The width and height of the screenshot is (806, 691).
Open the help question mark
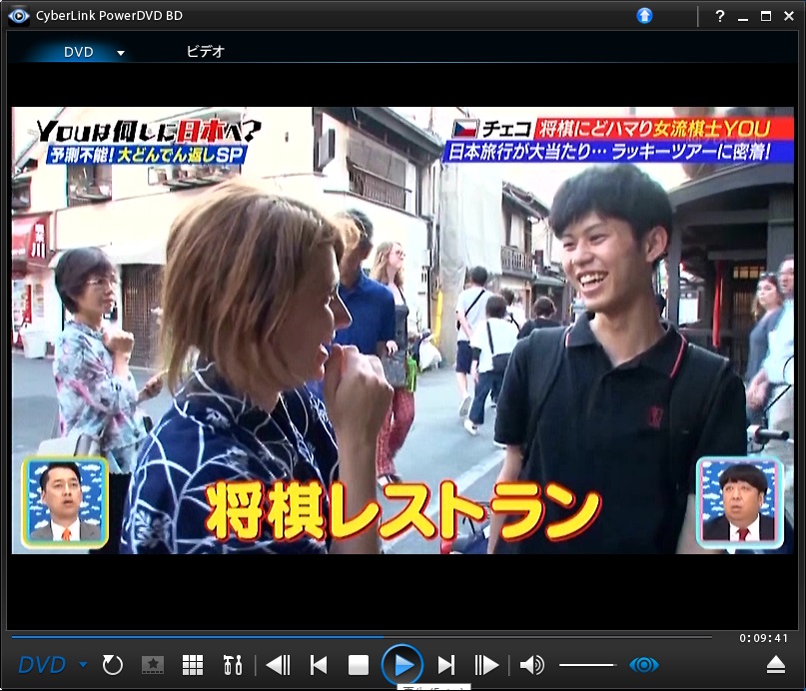720,16
